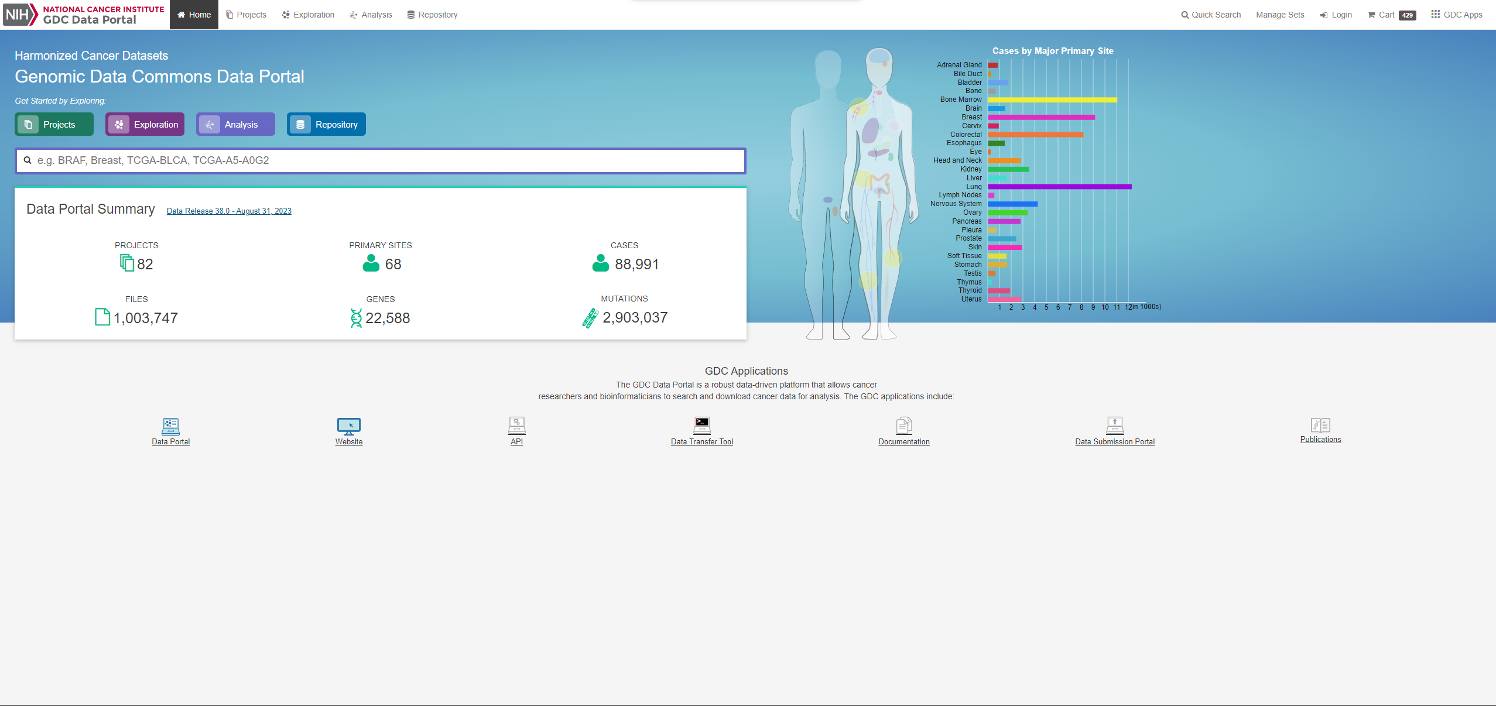Click the Publications book icon
Image resolution: width=1496 pixels, height=706 pixels.
click(x=1320, y=424)
